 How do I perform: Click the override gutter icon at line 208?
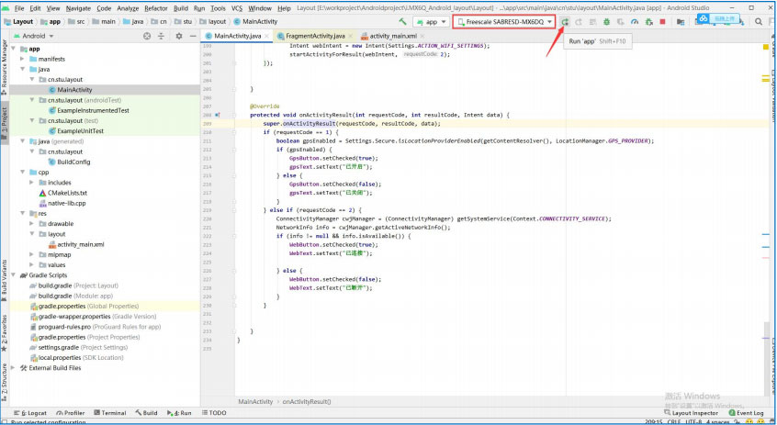coord(218,115)
